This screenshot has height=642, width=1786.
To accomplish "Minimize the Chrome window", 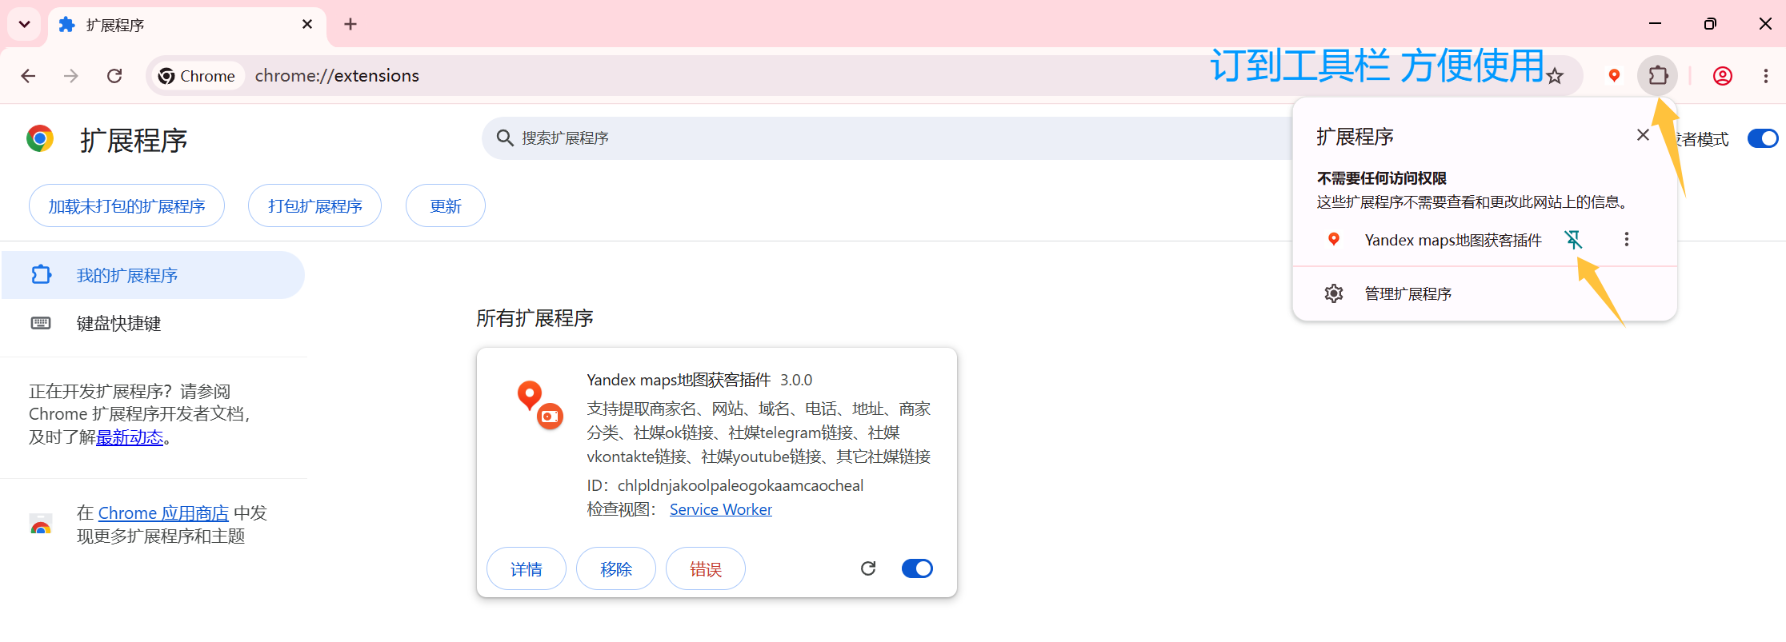I will click(x=1656, y=24).
